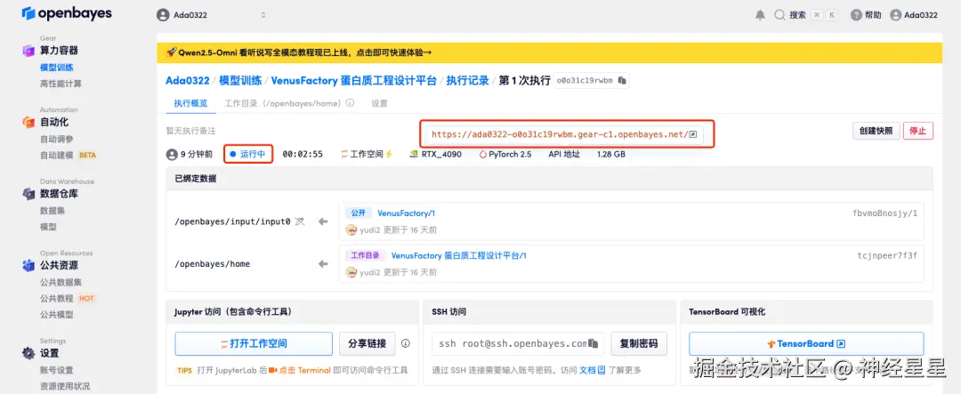Select 高性能计算 in the sidebar

(61, 84)
